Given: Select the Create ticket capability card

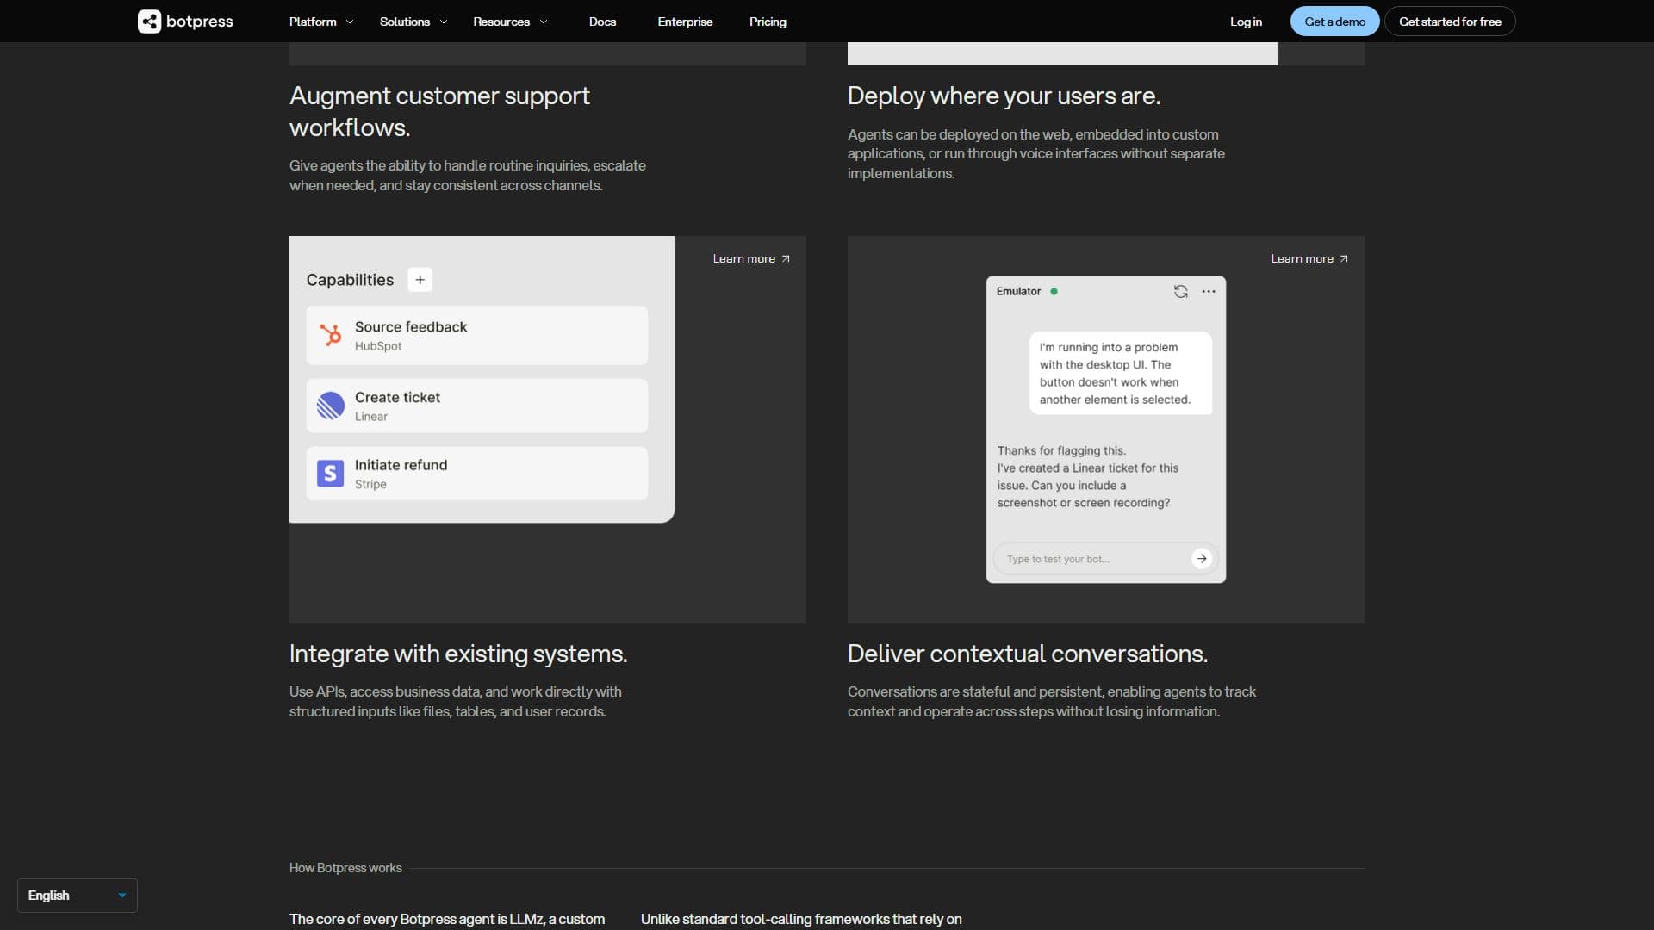Looking at the screenshot, I should point(476,406).
